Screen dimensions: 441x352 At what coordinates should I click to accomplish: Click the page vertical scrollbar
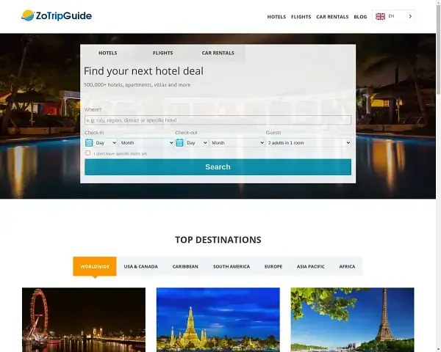click(x=438, y=176)
